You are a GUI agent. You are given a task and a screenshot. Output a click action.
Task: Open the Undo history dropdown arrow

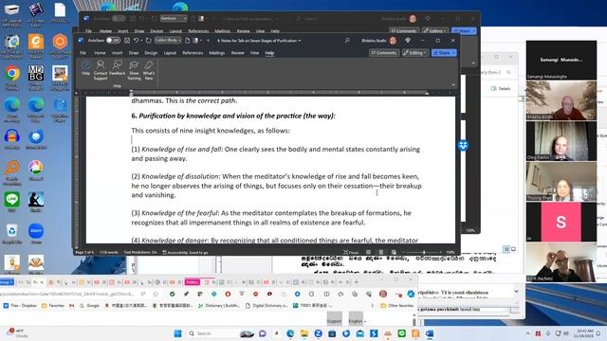[x=141, y=40]
